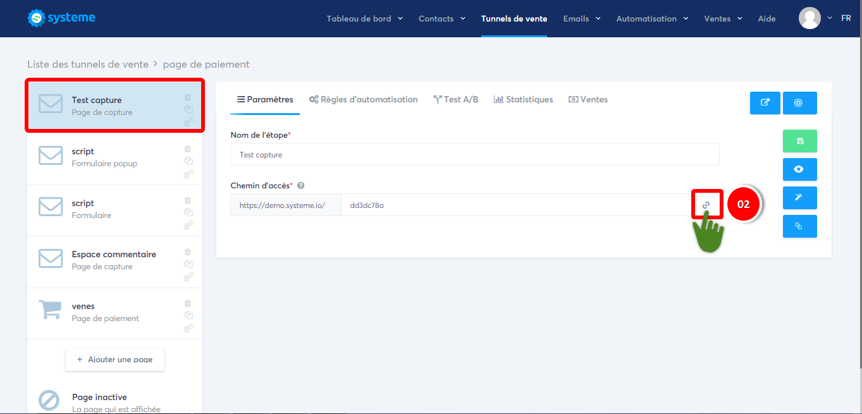Delete the script Formulaire popup step
862x414 pixels.
pos(188,149)
